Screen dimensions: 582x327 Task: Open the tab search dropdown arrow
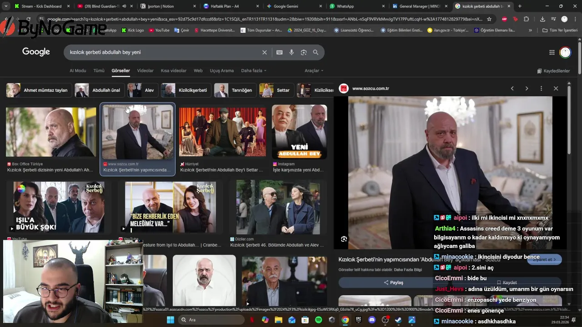(x=6, y=6)
